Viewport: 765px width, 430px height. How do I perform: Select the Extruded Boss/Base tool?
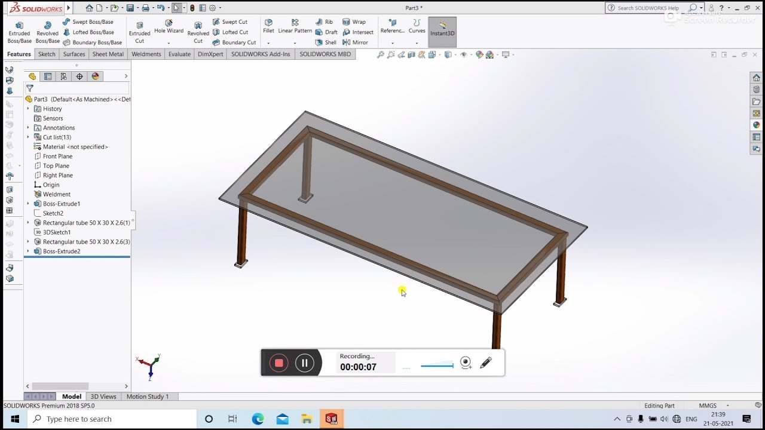pyautogui.click(x=19, y=32)
